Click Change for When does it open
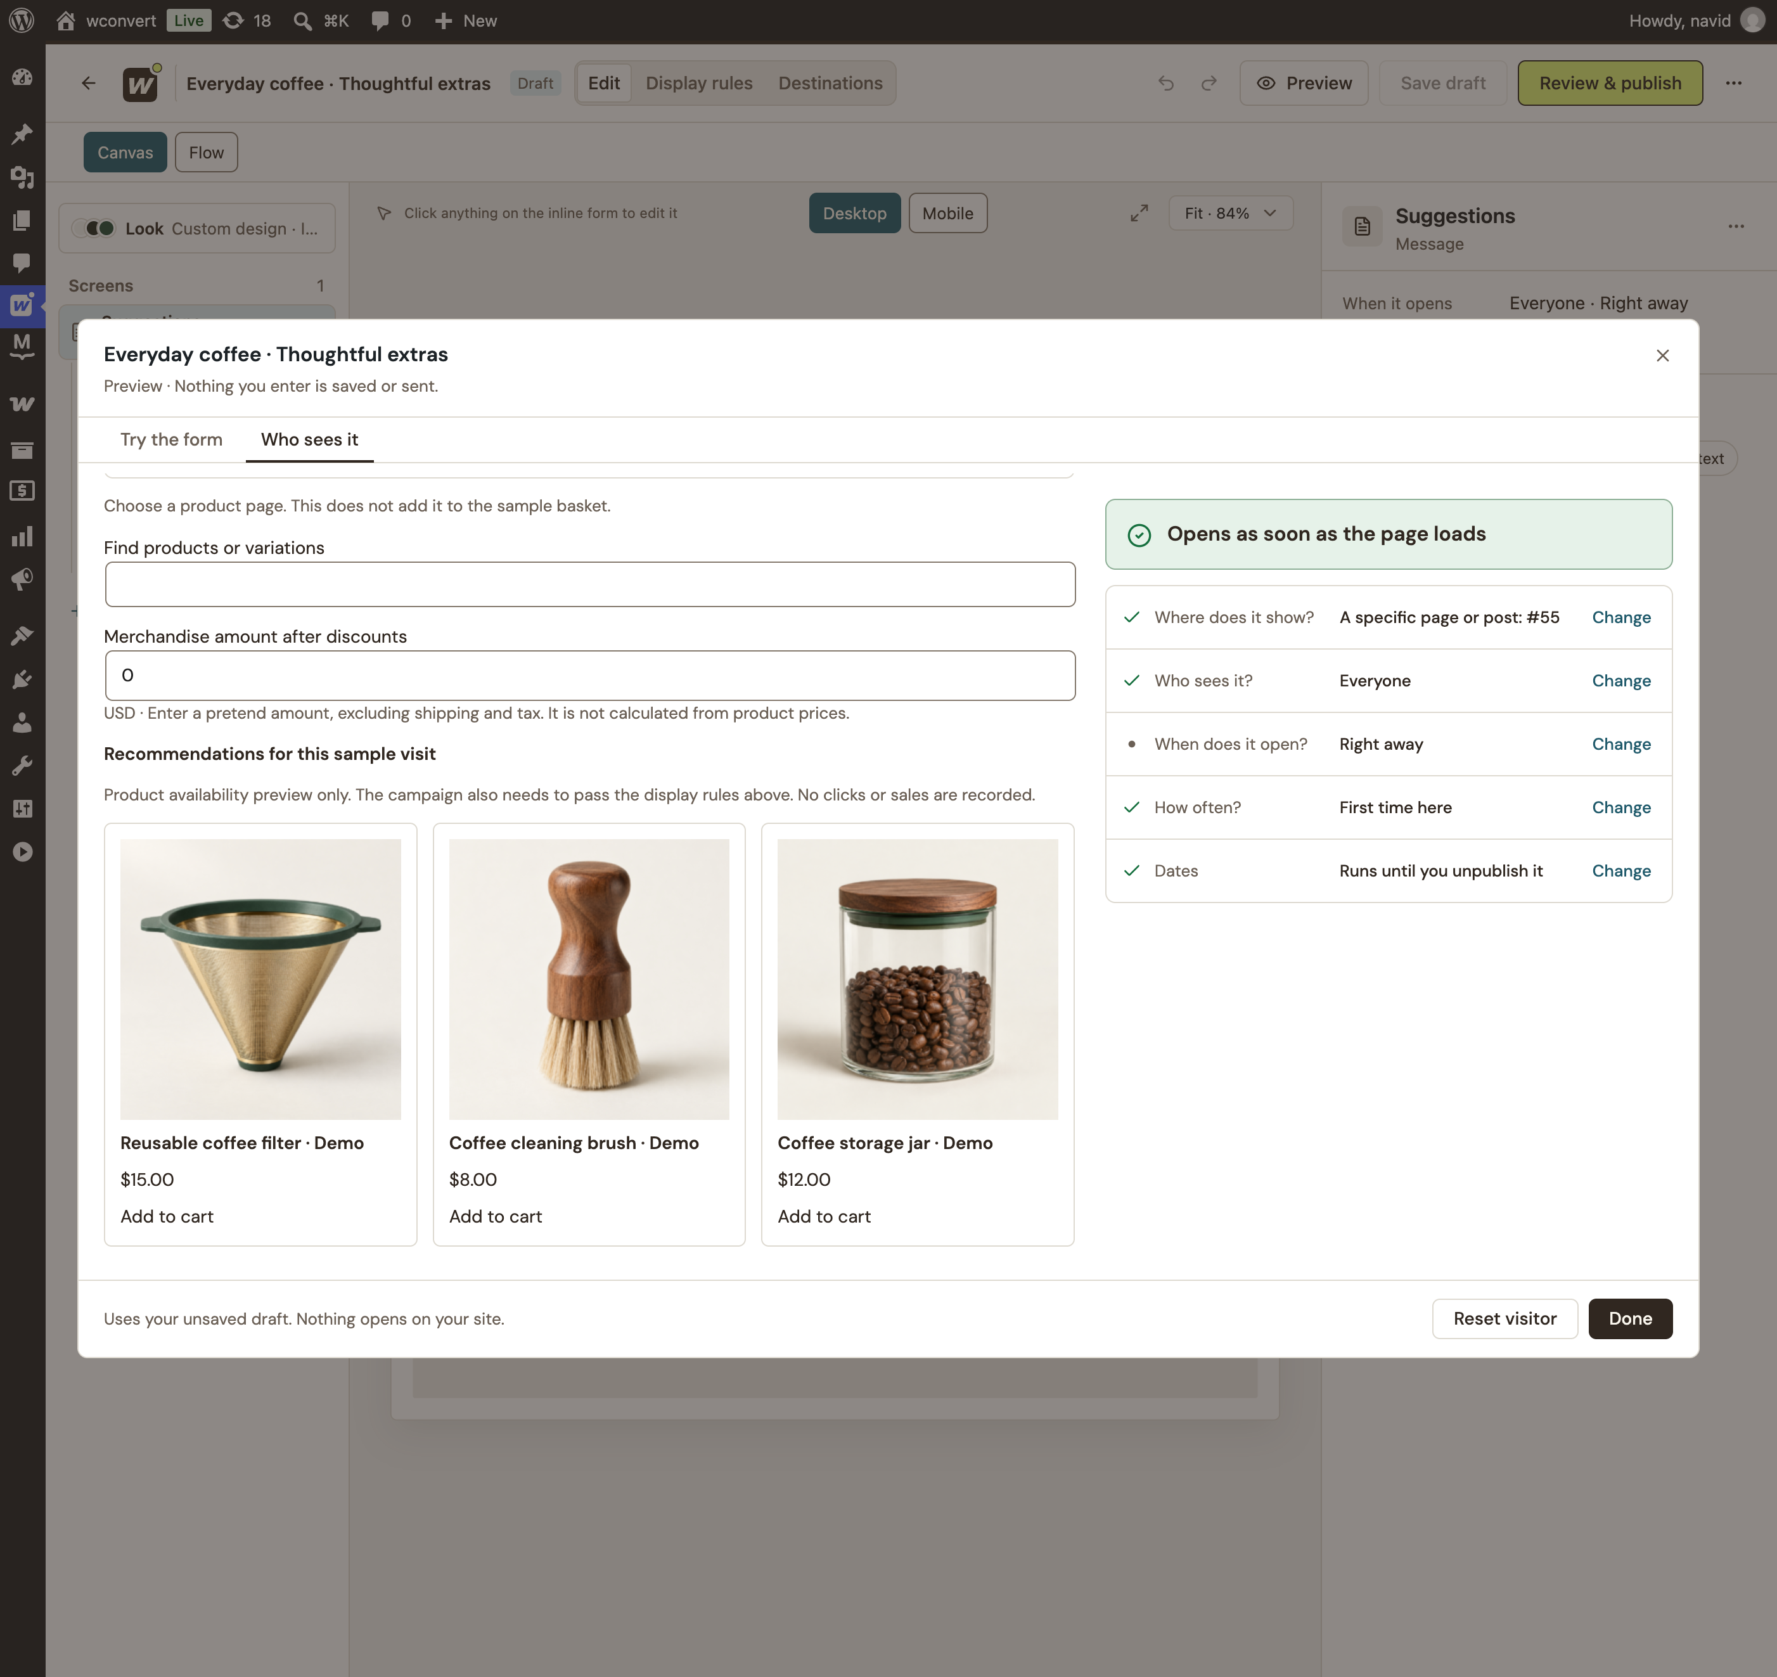This screenshot has height=1677, width=1777. click(1620, 745)
